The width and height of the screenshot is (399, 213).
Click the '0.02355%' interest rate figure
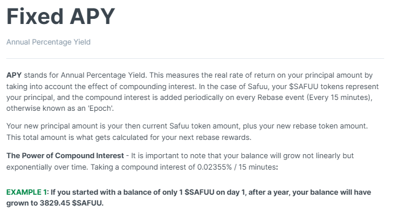(215, 167)
